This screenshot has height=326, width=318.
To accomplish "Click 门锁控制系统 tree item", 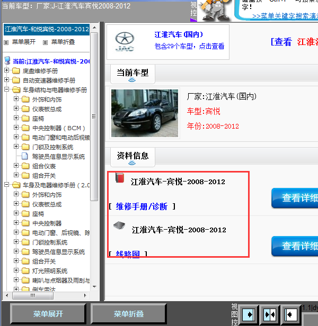I will 50,242.
